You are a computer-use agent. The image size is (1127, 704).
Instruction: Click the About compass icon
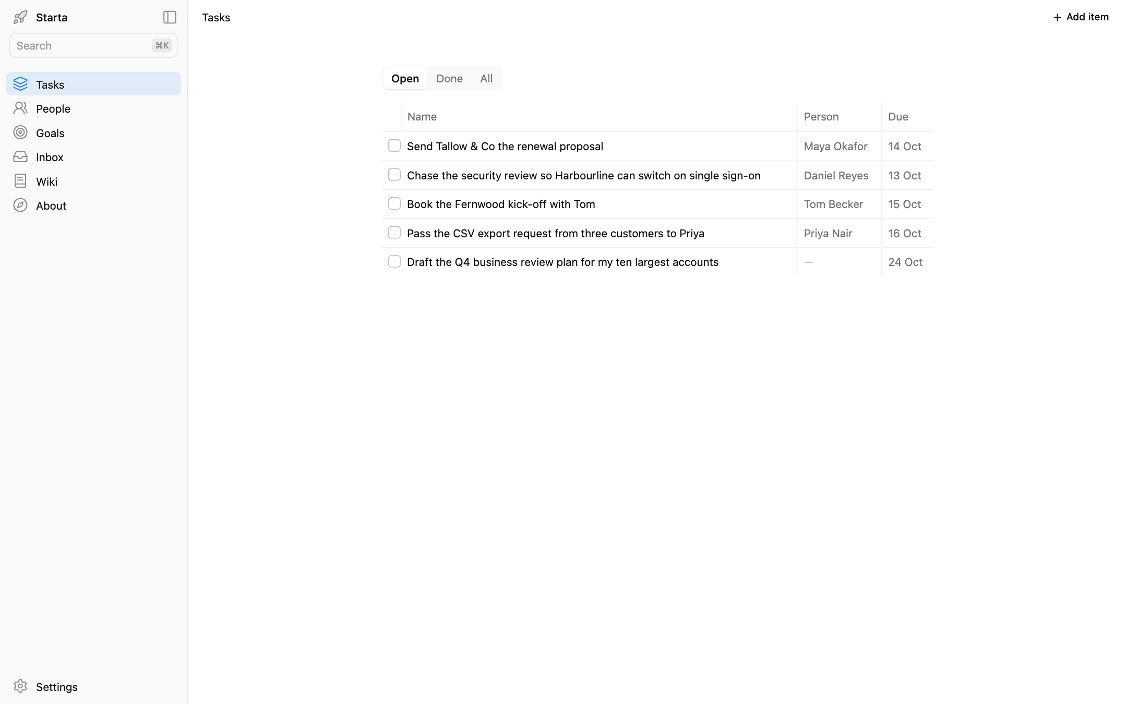(20, 205)
